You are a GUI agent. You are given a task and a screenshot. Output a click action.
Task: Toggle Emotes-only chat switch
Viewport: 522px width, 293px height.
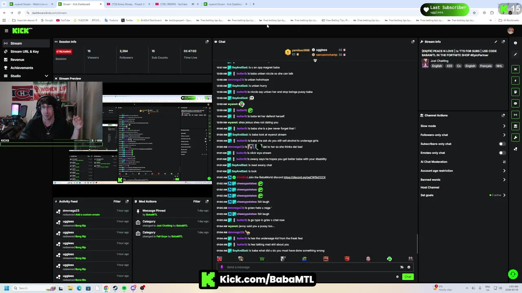[x=502, y=153]
